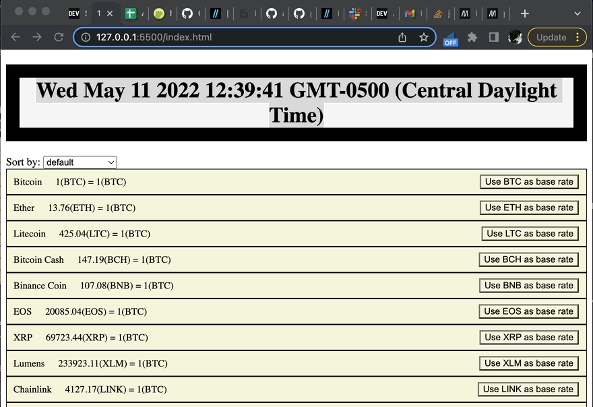
Task: Switch to the last MDN tab before plus icon
Action: pyautogui.click(x=492, y=14)
